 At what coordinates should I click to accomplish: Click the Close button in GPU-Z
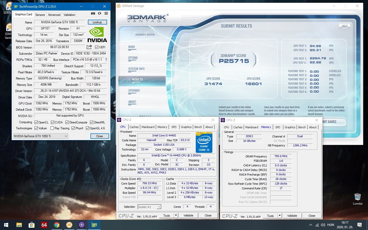pyautogui.click(x=99, y=136)
